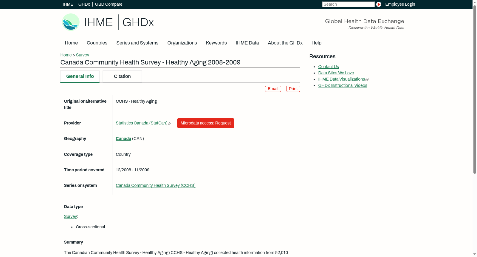Open GBD Compare in top bar
The height and width of the screenshot is (257, 477).
[109, 4]
